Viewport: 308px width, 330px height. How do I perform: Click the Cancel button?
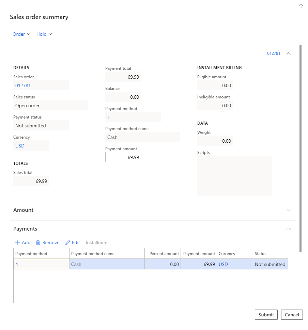tap(292, 315)
